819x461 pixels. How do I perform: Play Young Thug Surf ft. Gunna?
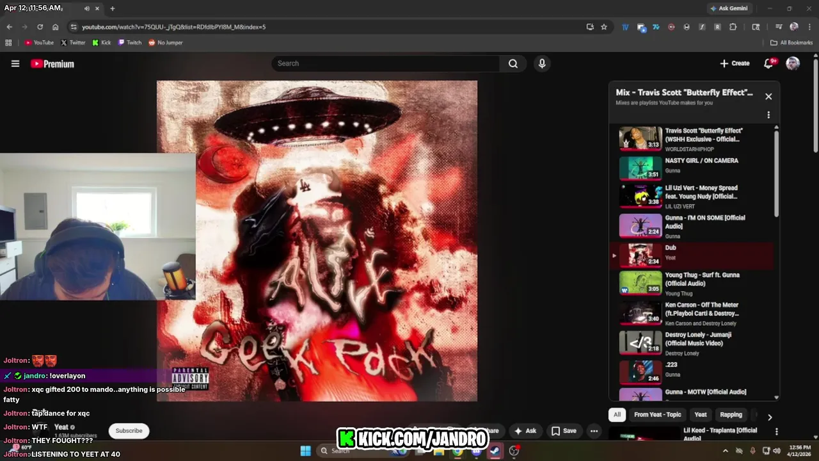[692, 284]
